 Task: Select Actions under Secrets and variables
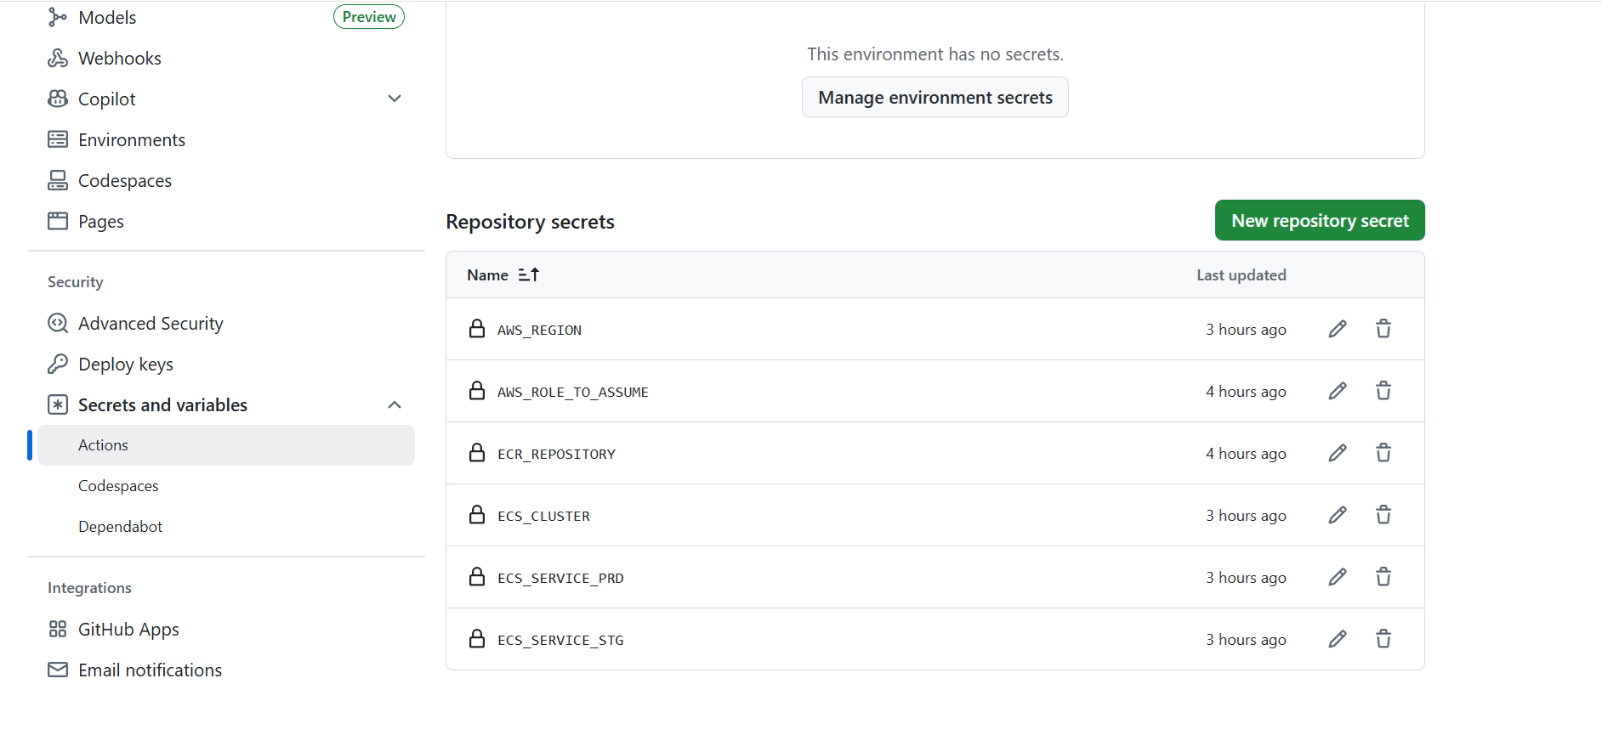226,445
